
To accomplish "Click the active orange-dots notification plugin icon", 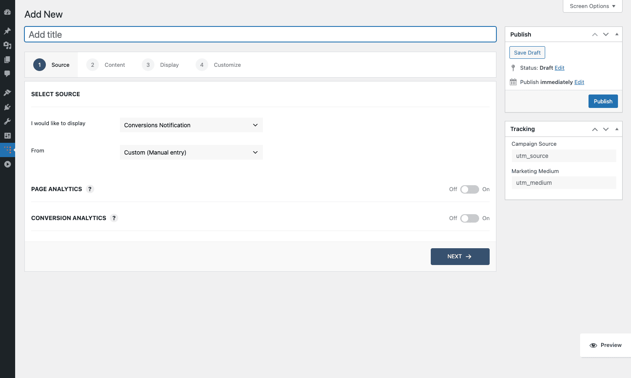I will click(x=7, y=150).
